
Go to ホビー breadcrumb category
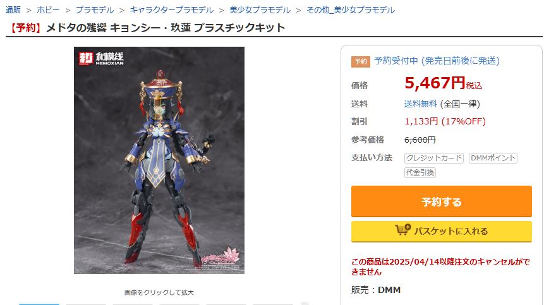point(48,10)
